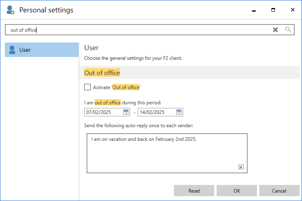
Task: Click the 07/02/2025 start date field
Action: coord(103,112)
